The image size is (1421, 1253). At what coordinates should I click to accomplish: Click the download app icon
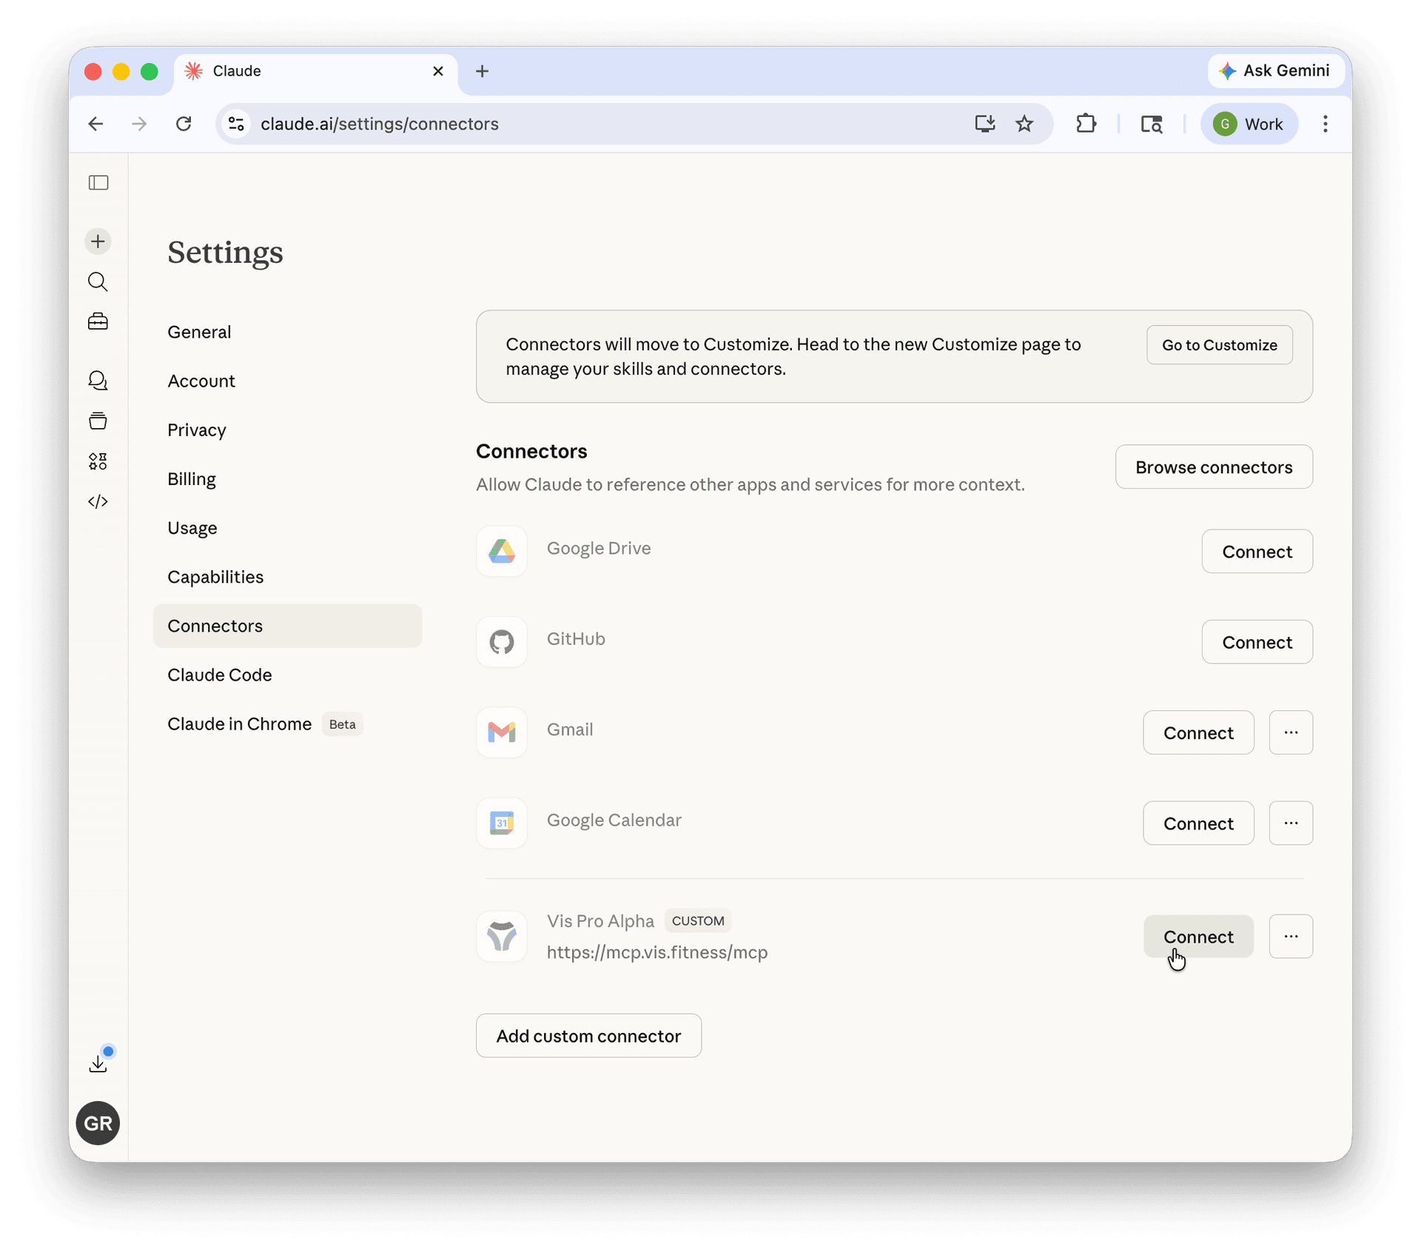click(x=98, y=1063)
